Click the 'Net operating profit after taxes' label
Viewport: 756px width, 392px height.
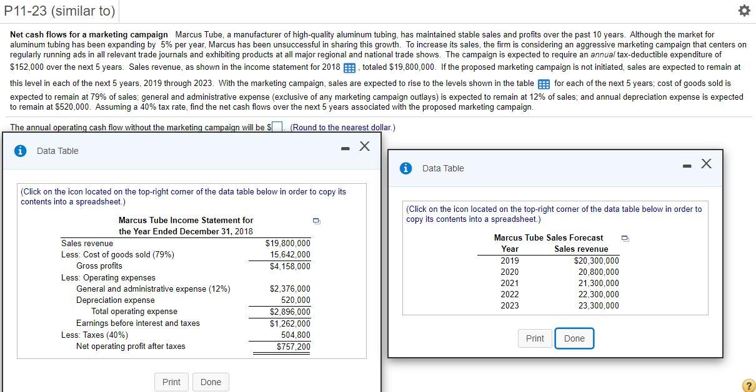tap(131, 347)
